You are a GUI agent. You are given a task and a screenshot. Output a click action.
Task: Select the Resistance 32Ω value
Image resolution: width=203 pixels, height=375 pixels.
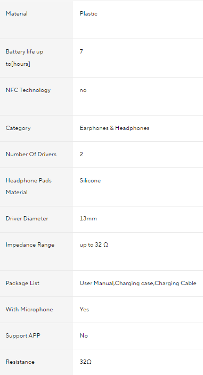86,362
